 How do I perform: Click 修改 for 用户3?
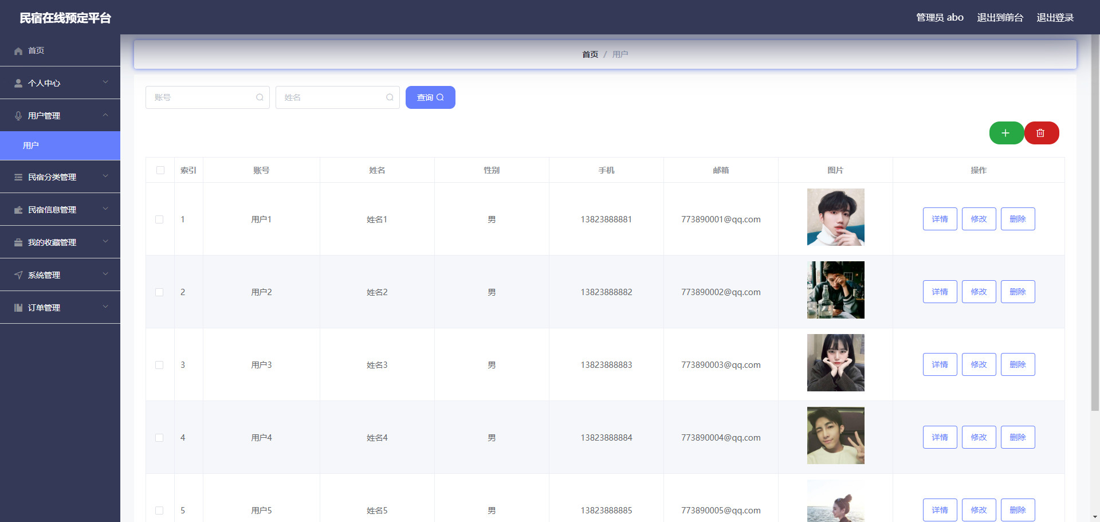click(x=979, y=364)
